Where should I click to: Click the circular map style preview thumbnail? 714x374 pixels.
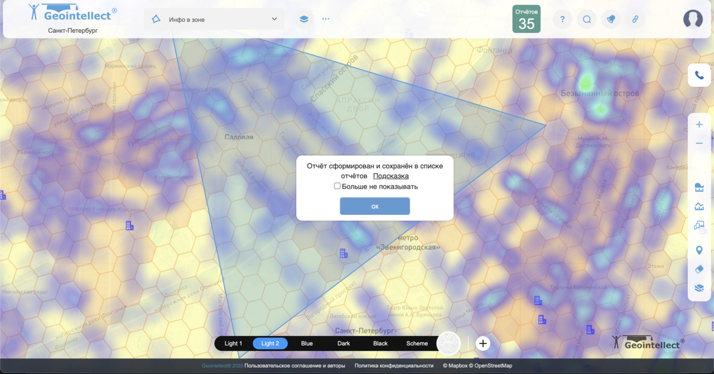point(448,343)
